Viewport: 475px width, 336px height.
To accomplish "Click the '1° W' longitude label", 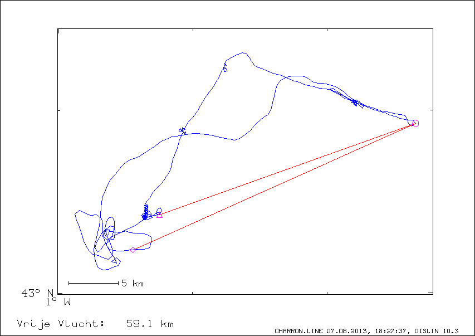I will point(58,302).
